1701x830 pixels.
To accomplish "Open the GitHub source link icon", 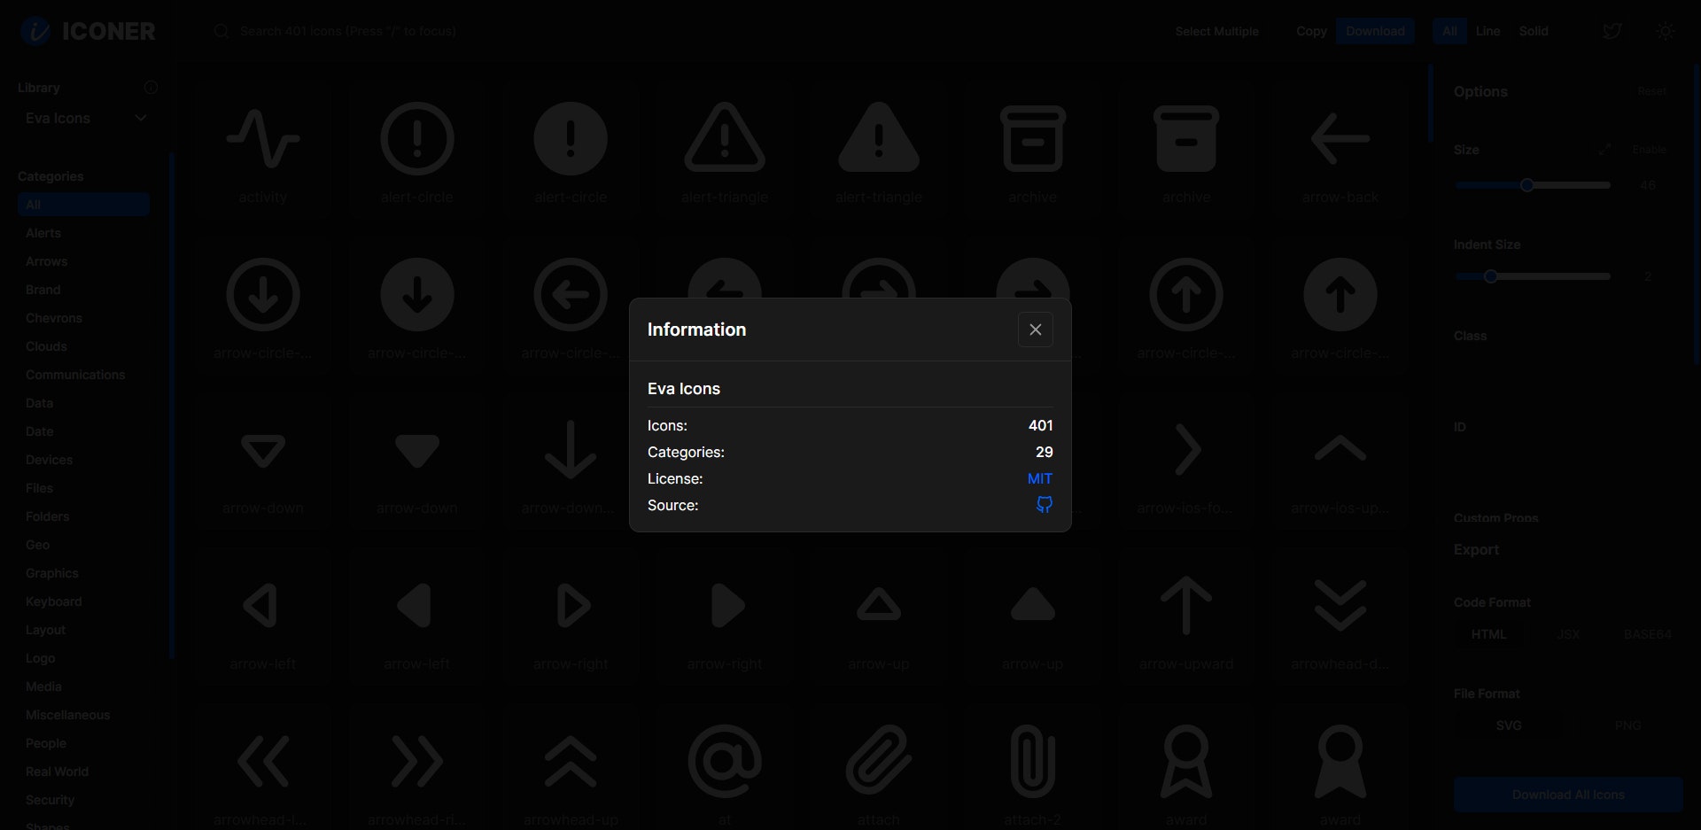I will point(1045,505).
